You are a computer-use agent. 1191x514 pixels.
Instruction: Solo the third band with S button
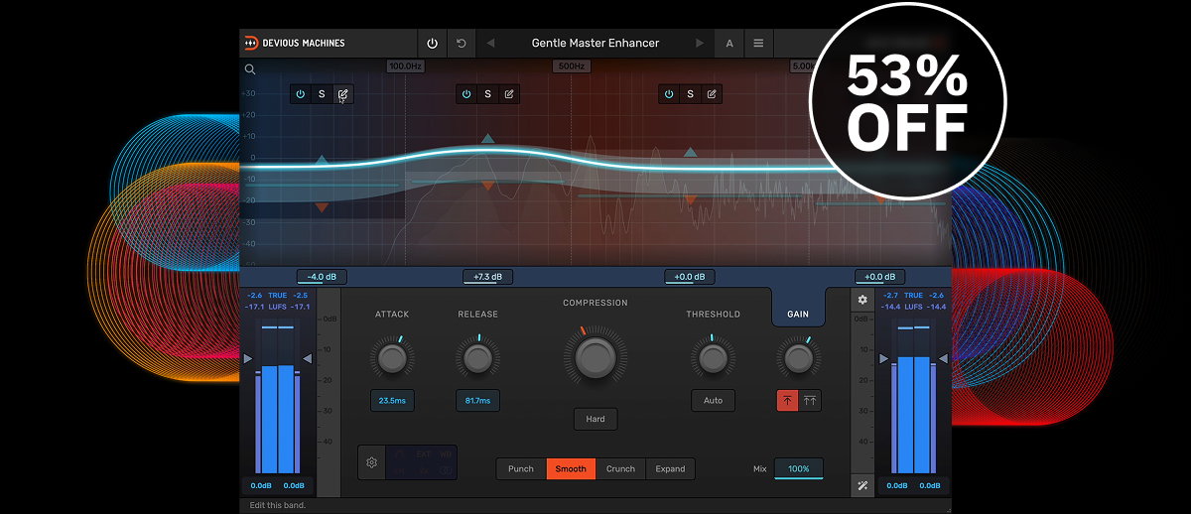(690, 94)
